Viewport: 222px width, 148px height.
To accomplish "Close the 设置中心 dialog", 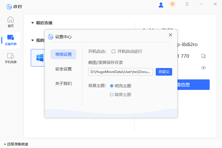I will point(170,35).
